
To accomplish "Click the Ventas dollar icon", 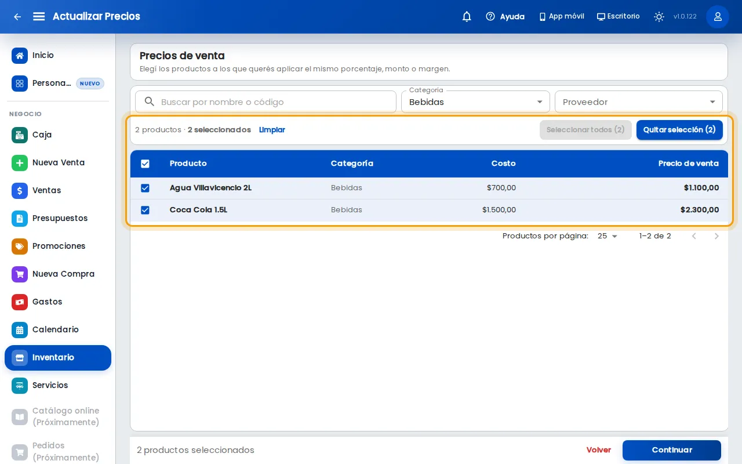I will pos(20,190).
